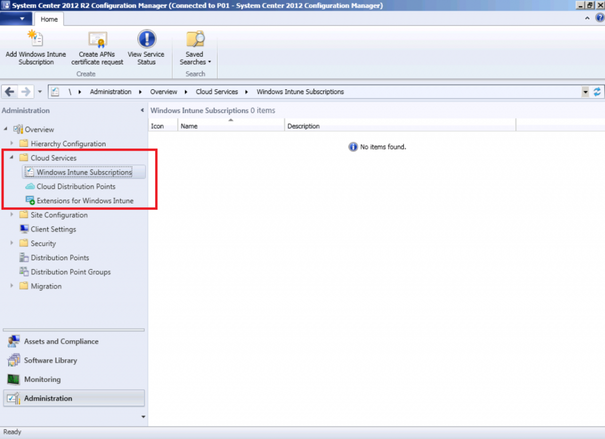This screenshot has height=439, width=605.
Task: Click the Distribution Points server icon
Action: tap(24, 258)
